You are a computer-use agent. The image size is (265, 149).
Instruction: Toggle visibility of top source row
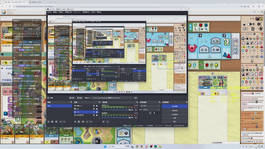[94, 106]
